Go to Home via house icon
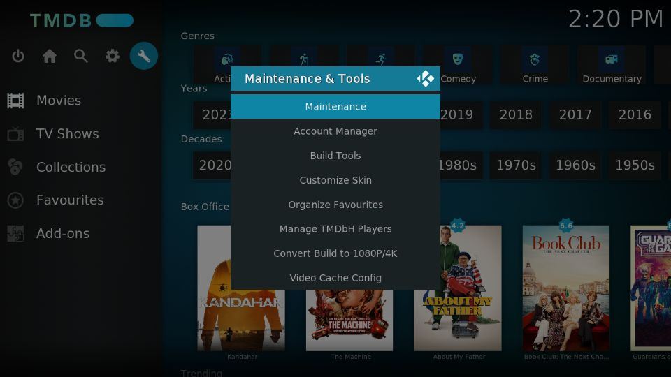 (49, 56)
